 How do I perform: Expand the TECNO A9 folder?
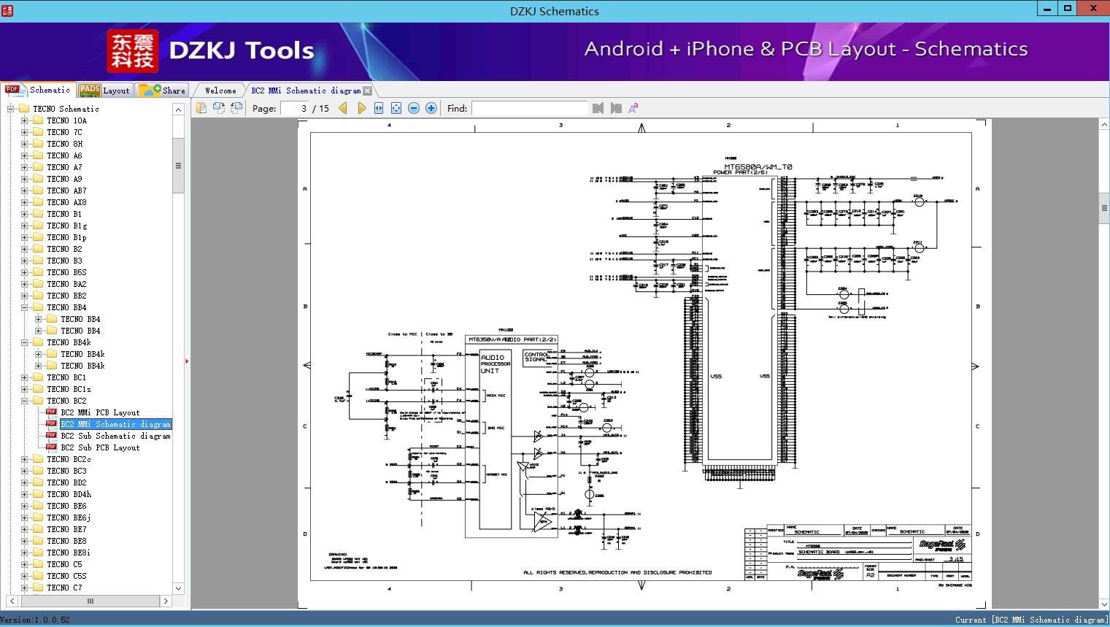coord(25,179)
